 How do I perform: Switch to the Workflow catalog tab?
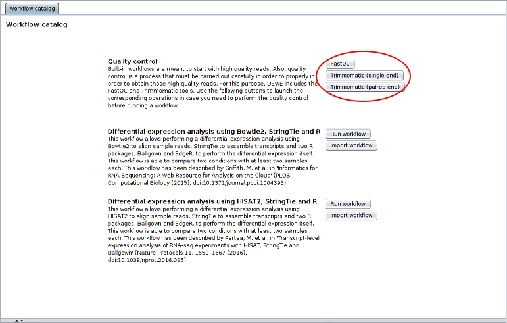[32, 9]
